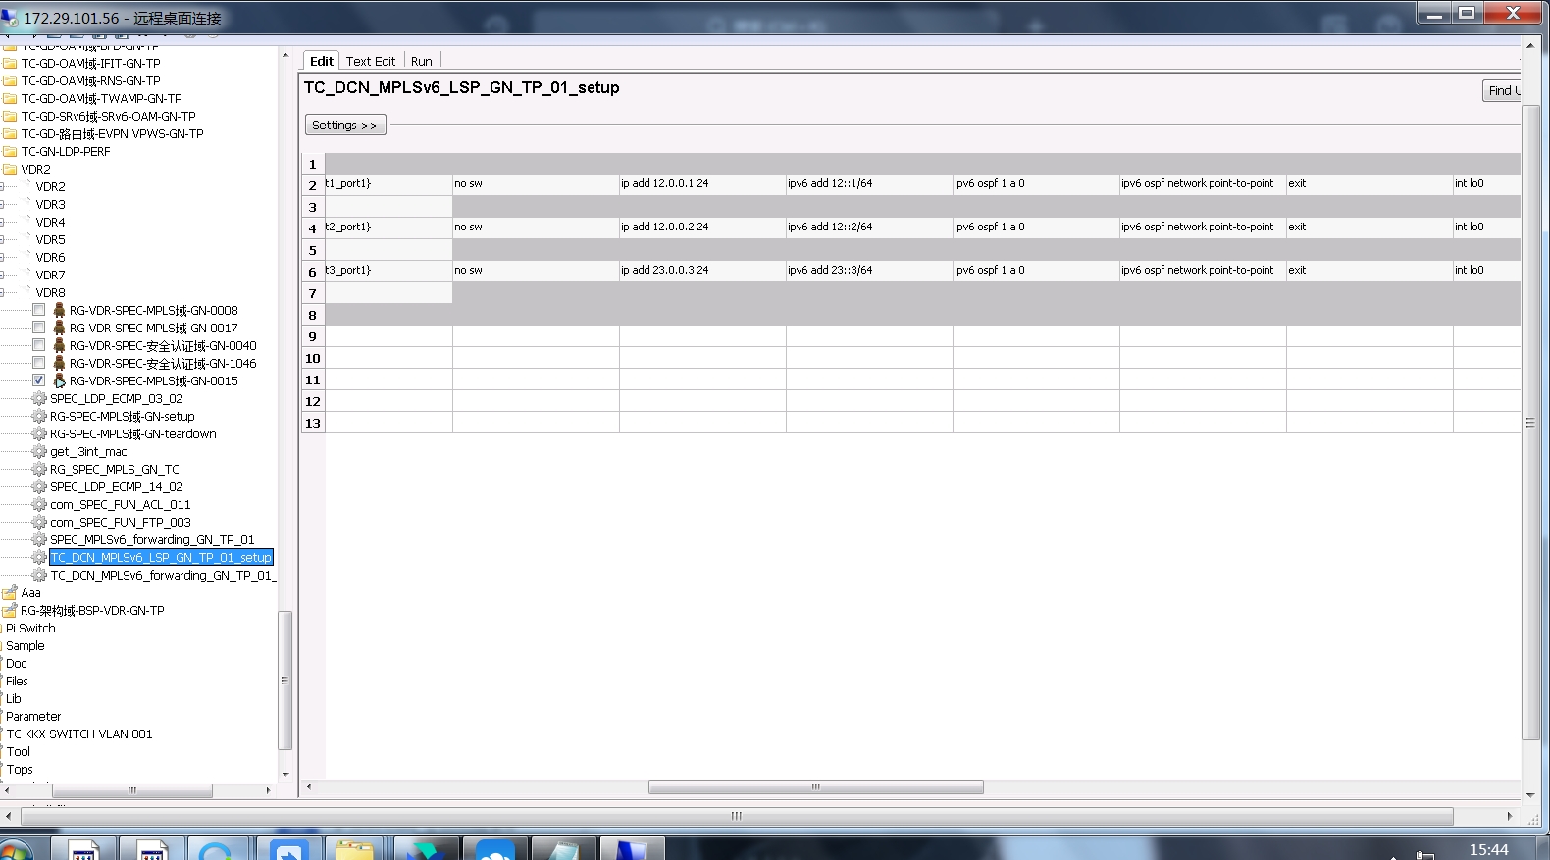Click the gear icon of com_SPEC_FUN_ACL_011
1550x860 pixels.
click(39, 504)
